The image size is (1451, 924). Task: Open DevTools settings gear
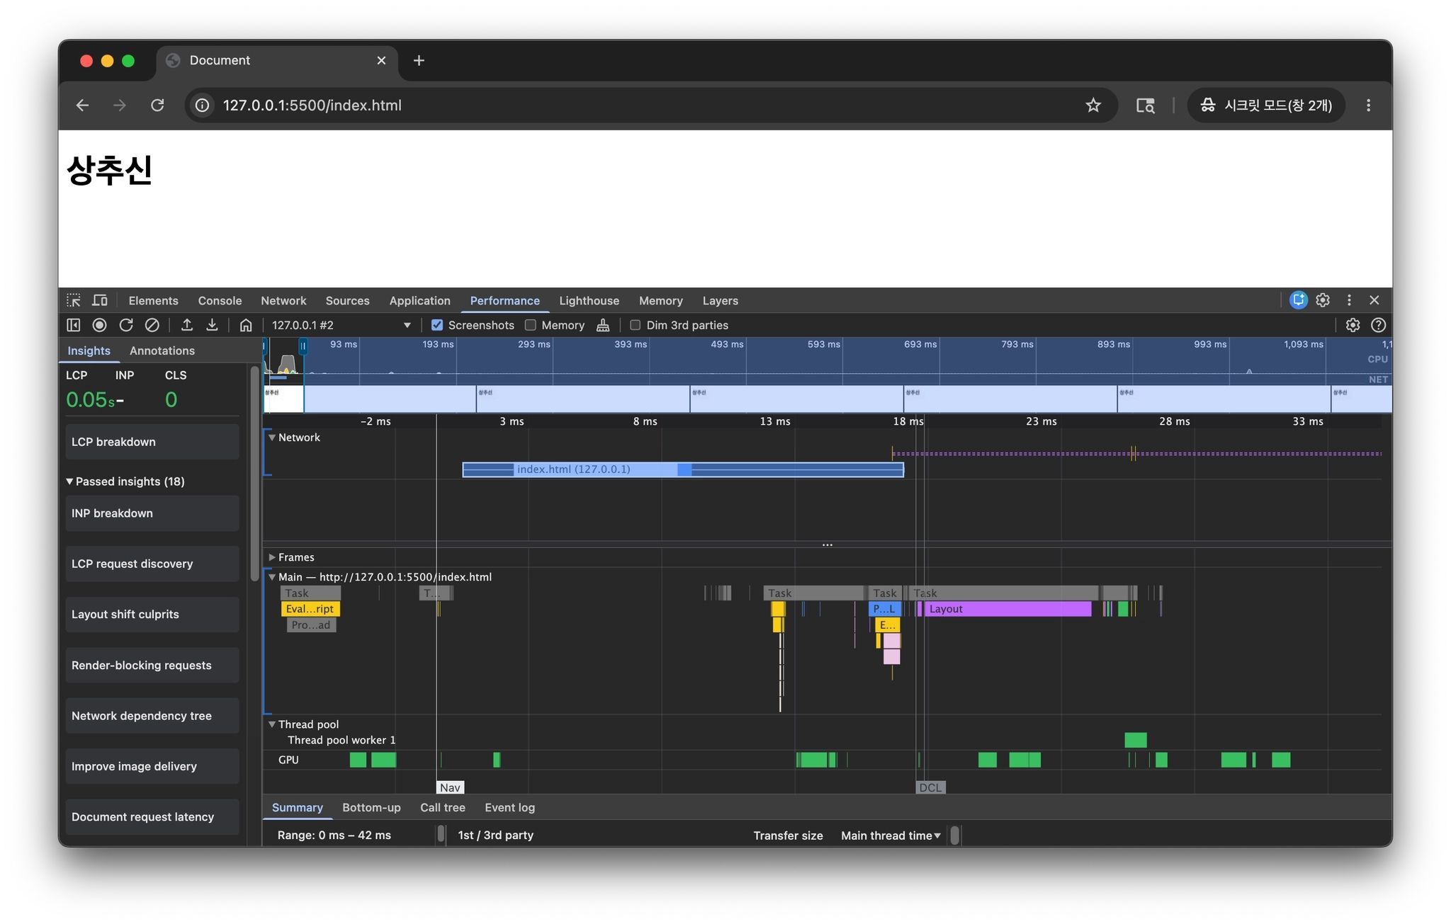pos(1323,300)
